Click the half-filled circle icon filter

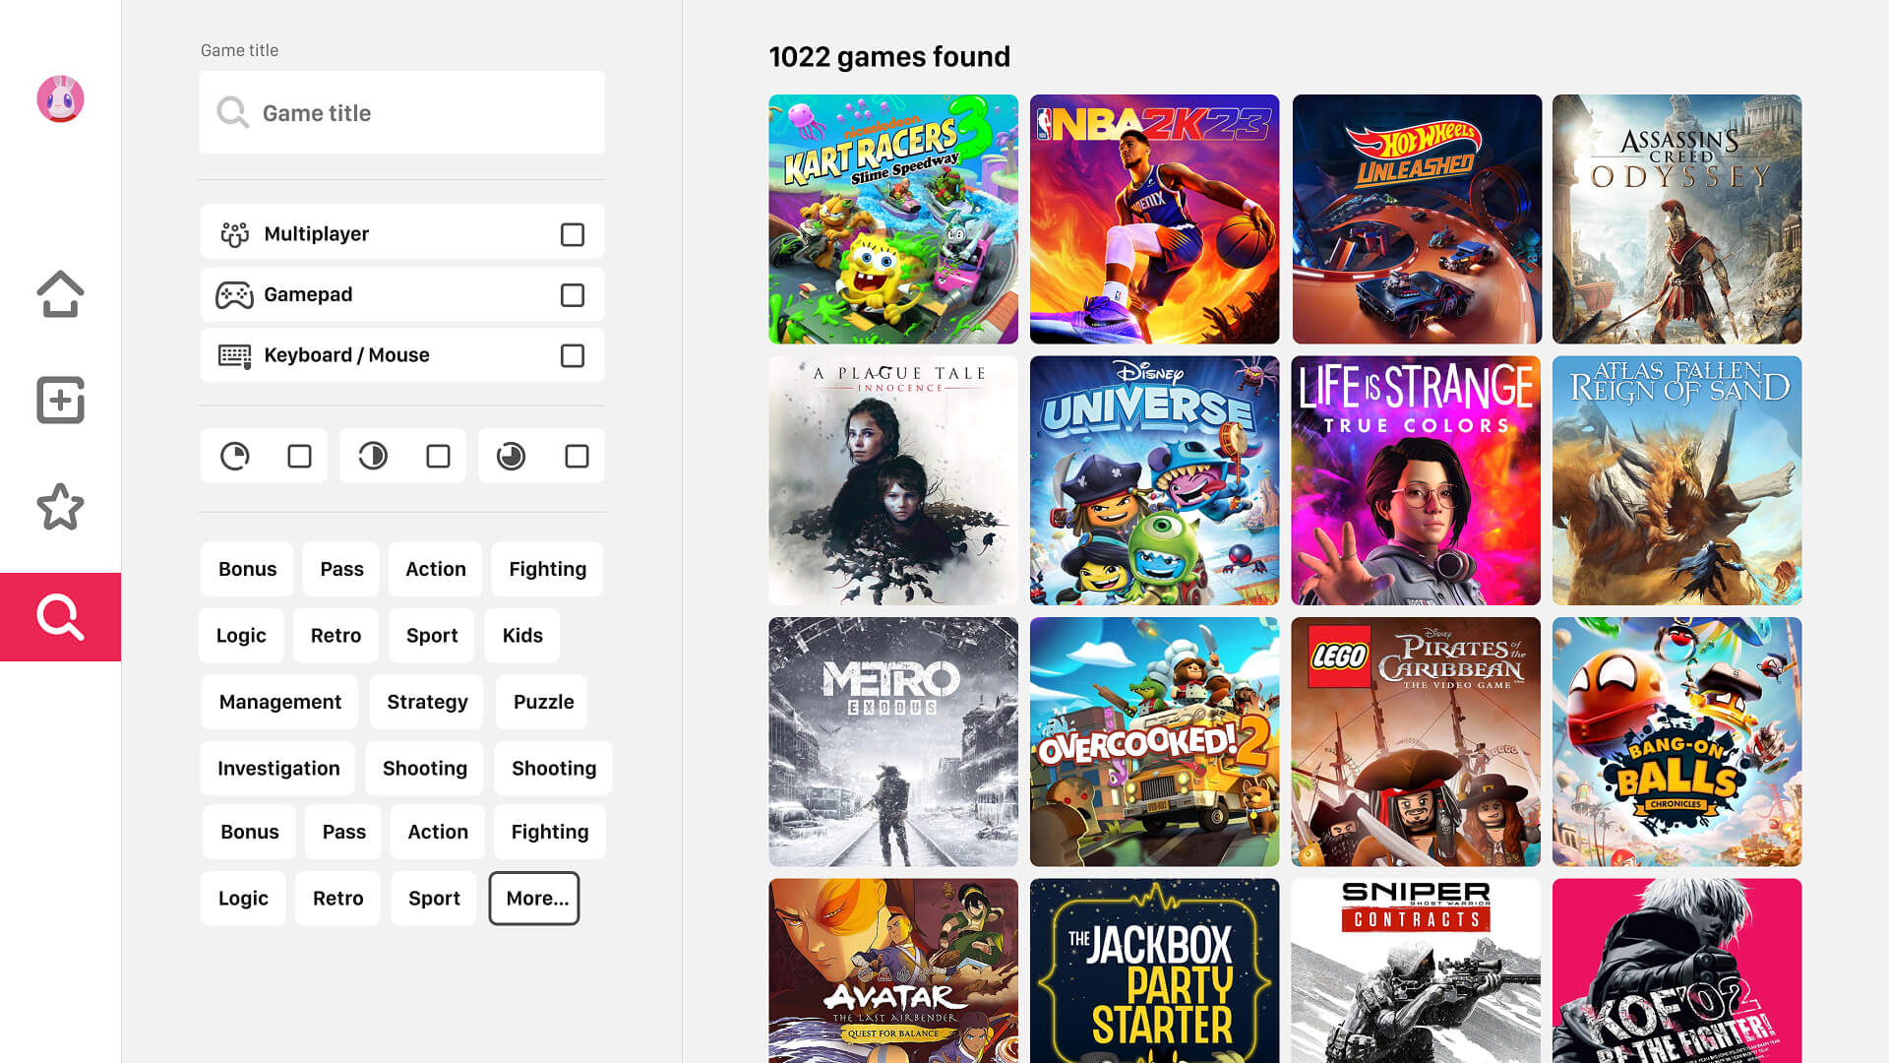(x=373, y=456)
